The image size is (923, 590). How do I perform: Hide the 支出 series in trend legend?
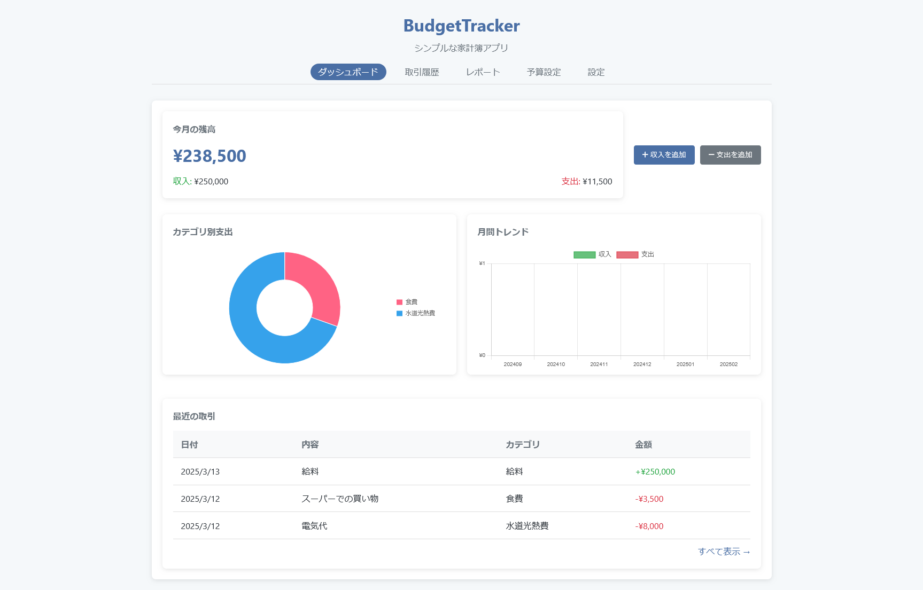pos(635,254)
